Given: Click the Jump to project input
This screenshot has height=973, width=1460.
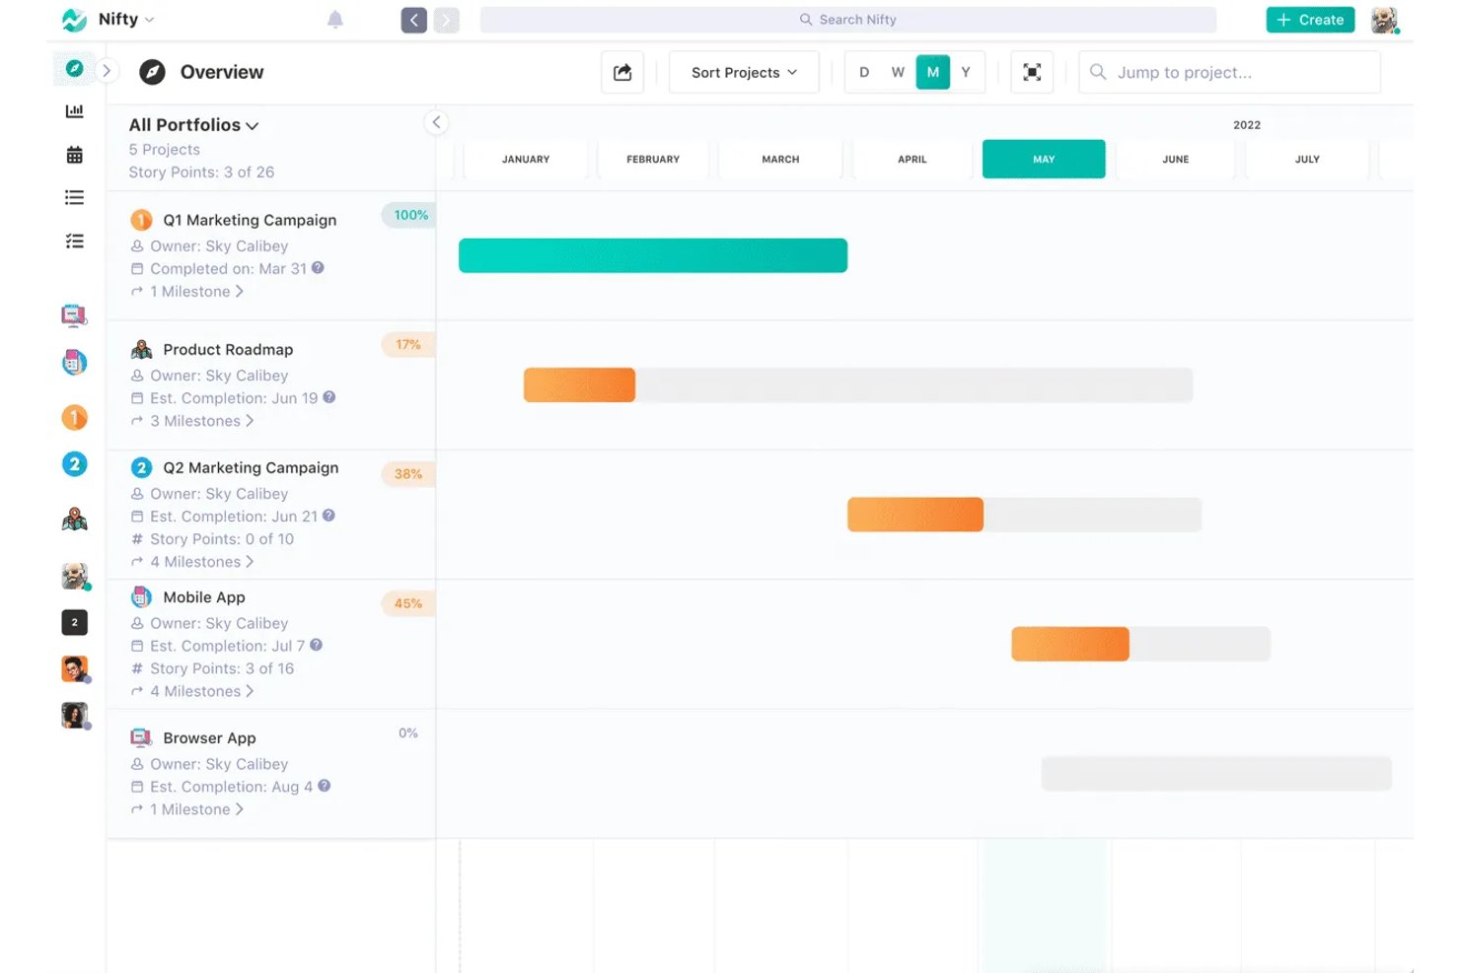Looking at the screenshot, I should coord(1229,72).
